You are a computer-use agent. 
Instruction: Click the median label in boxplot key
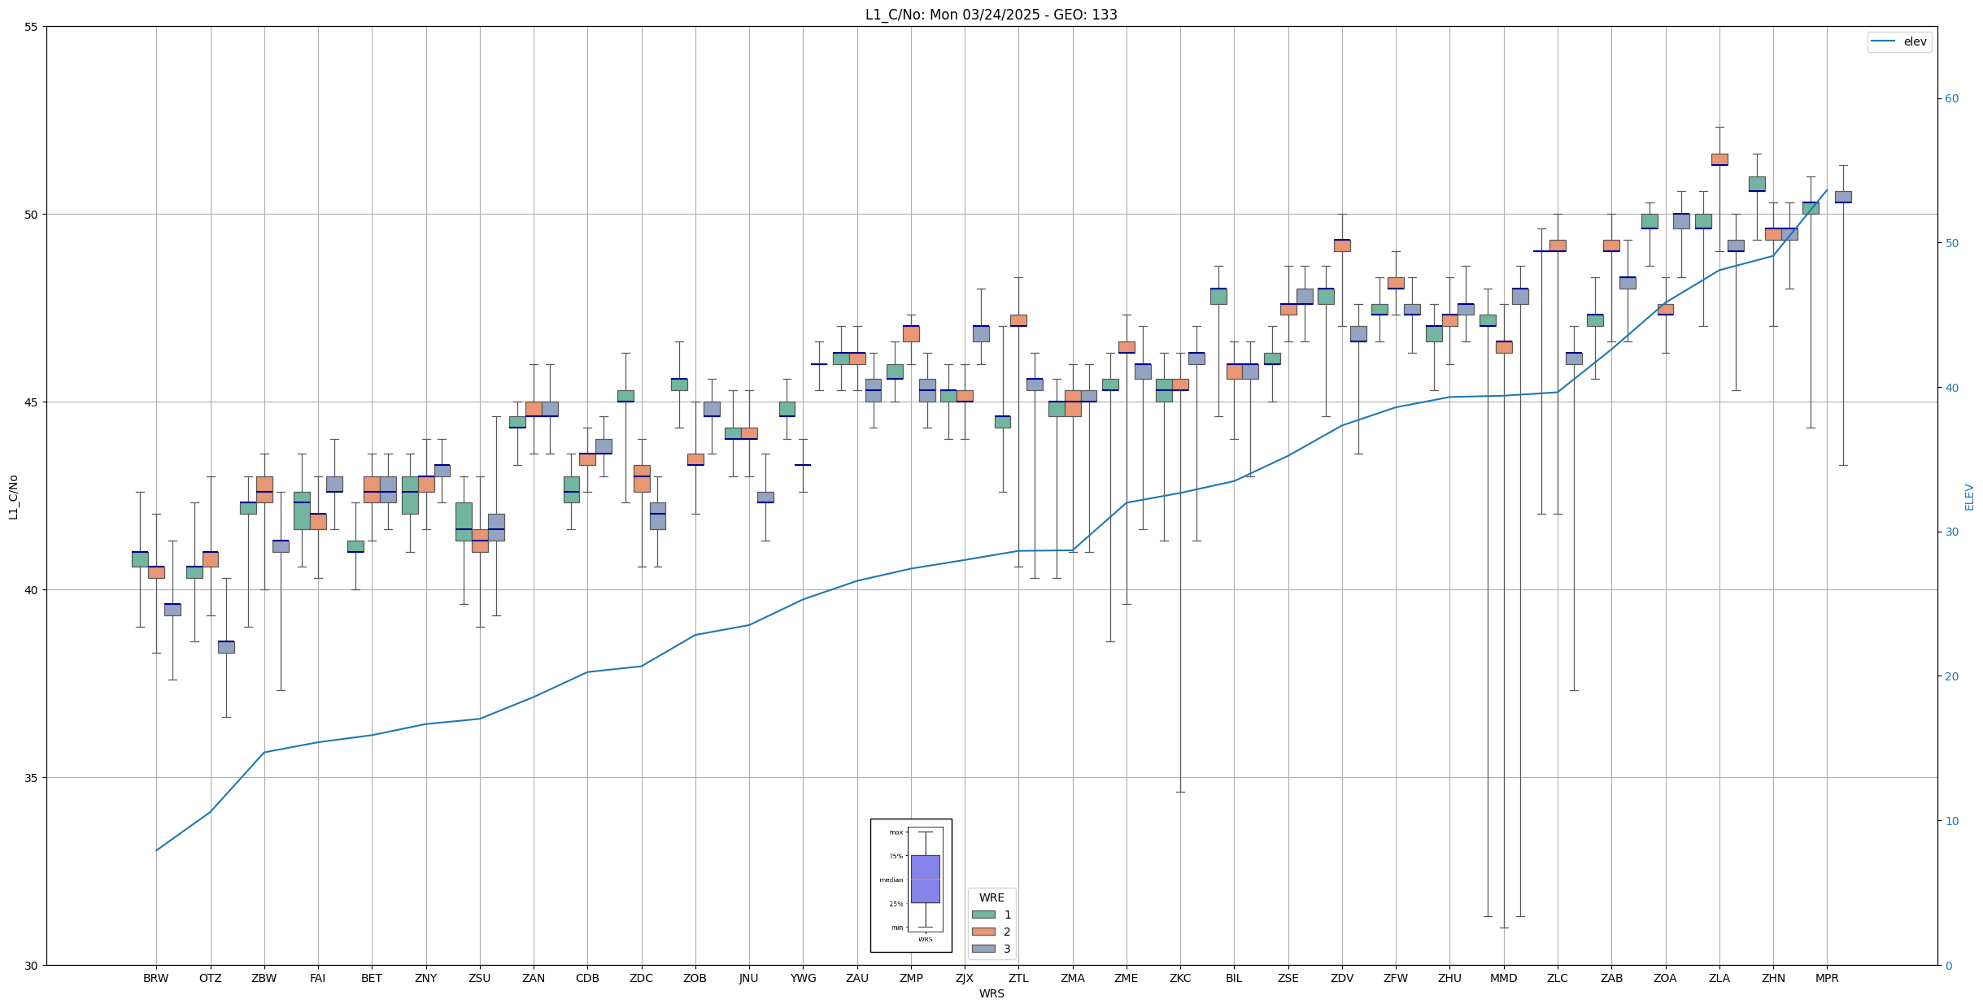tap(891, 880)
